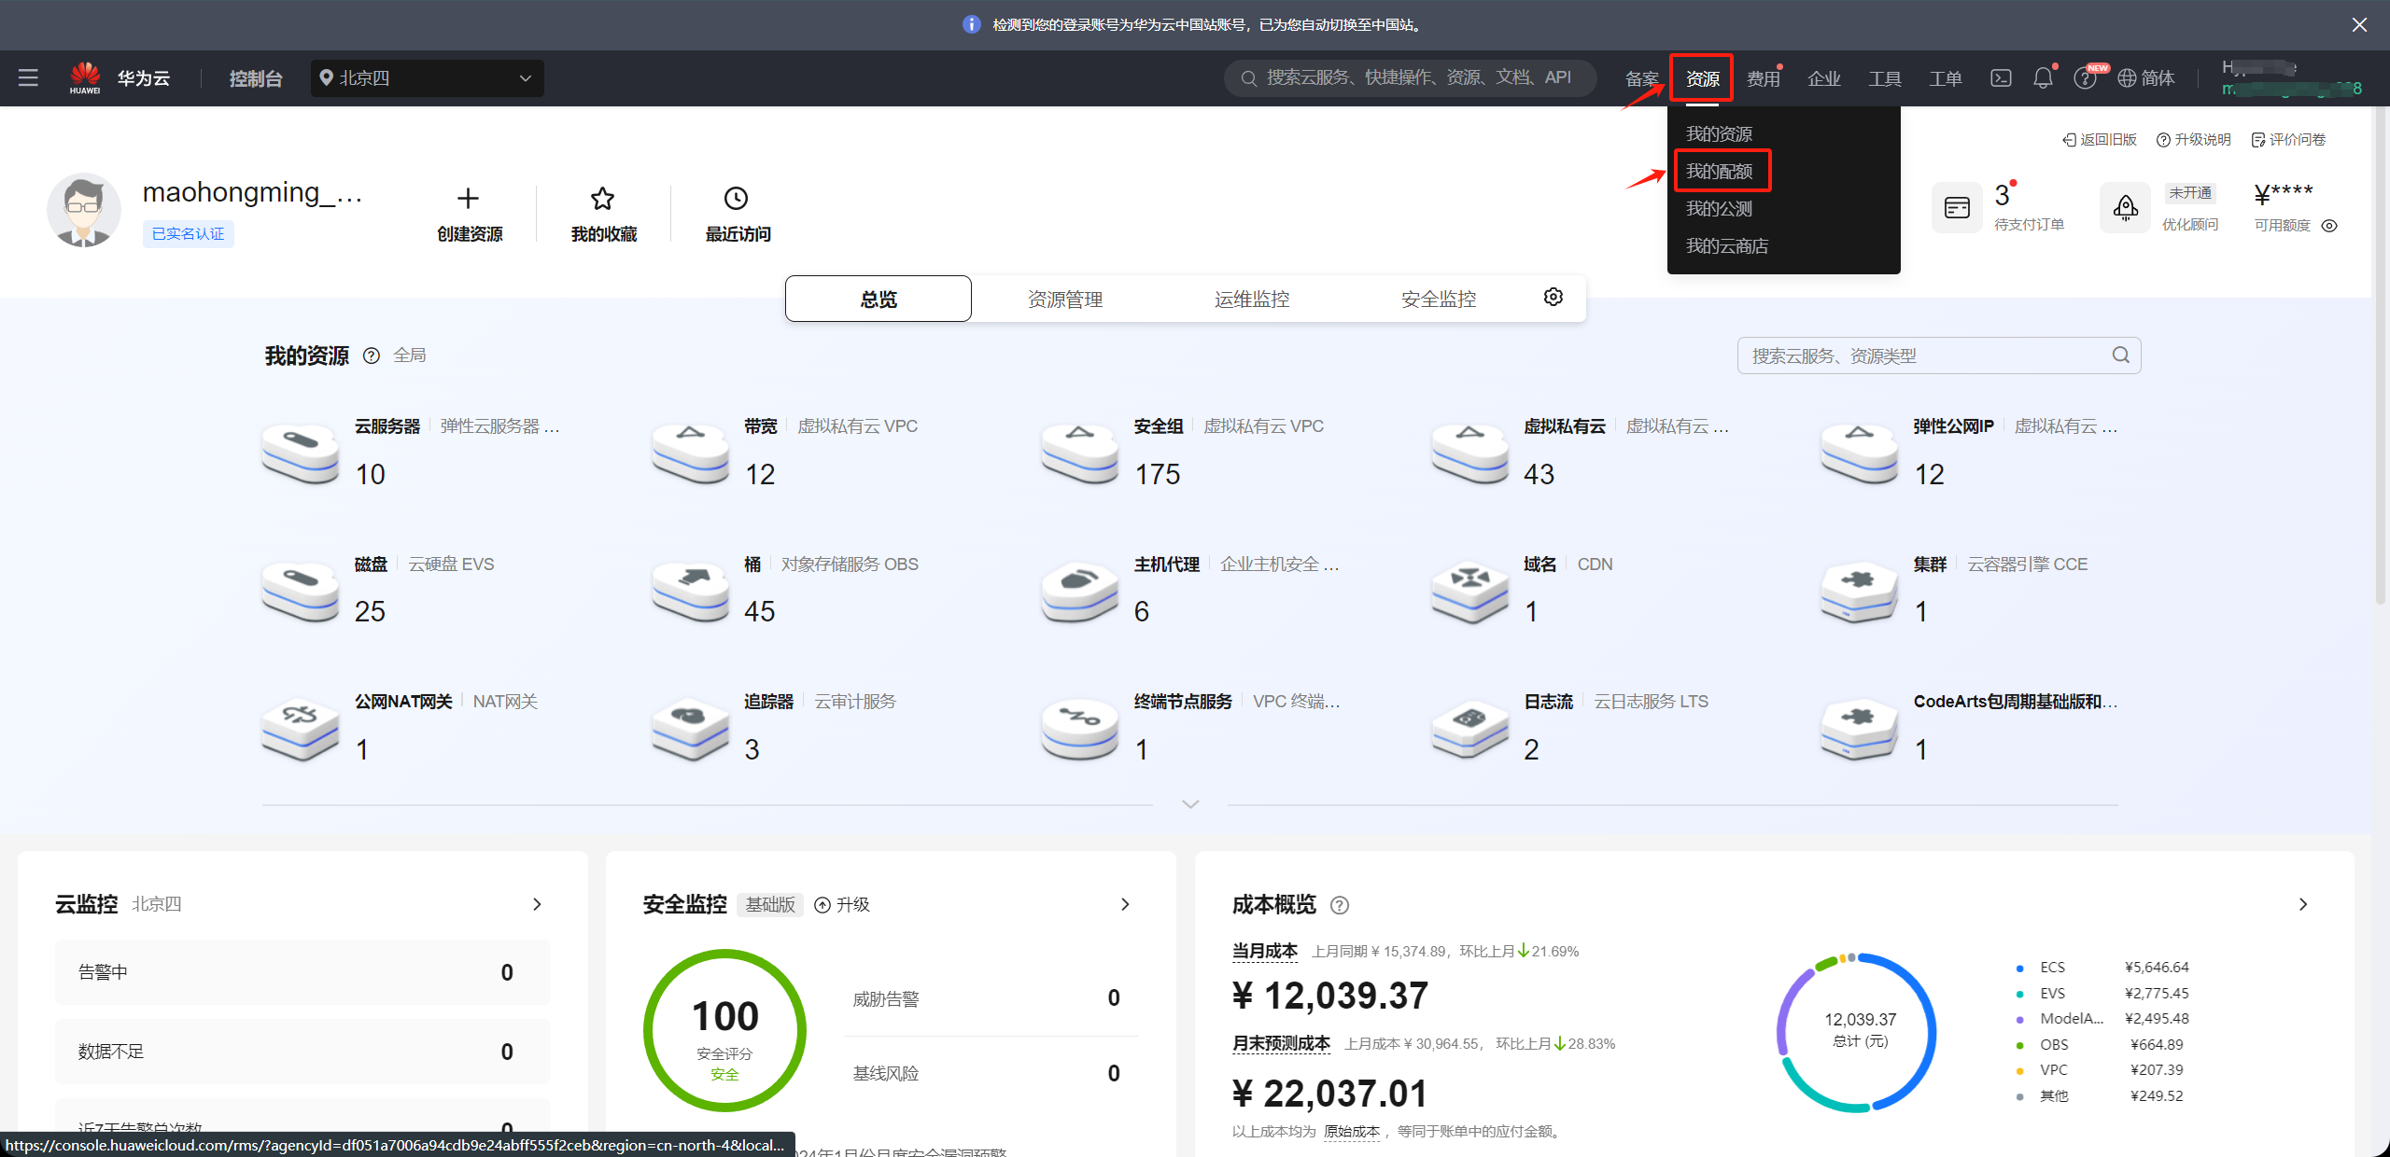2390x1157 pixels.
Task: Click the clock icon for 最近访问
Action: coord(737,198)
